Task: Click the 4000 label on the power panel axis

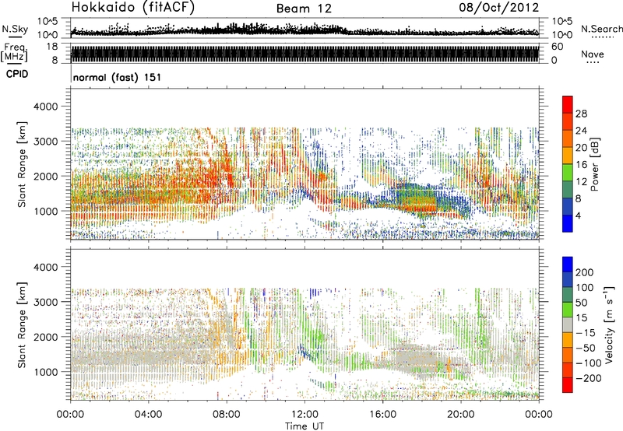Action: point(45,107)
